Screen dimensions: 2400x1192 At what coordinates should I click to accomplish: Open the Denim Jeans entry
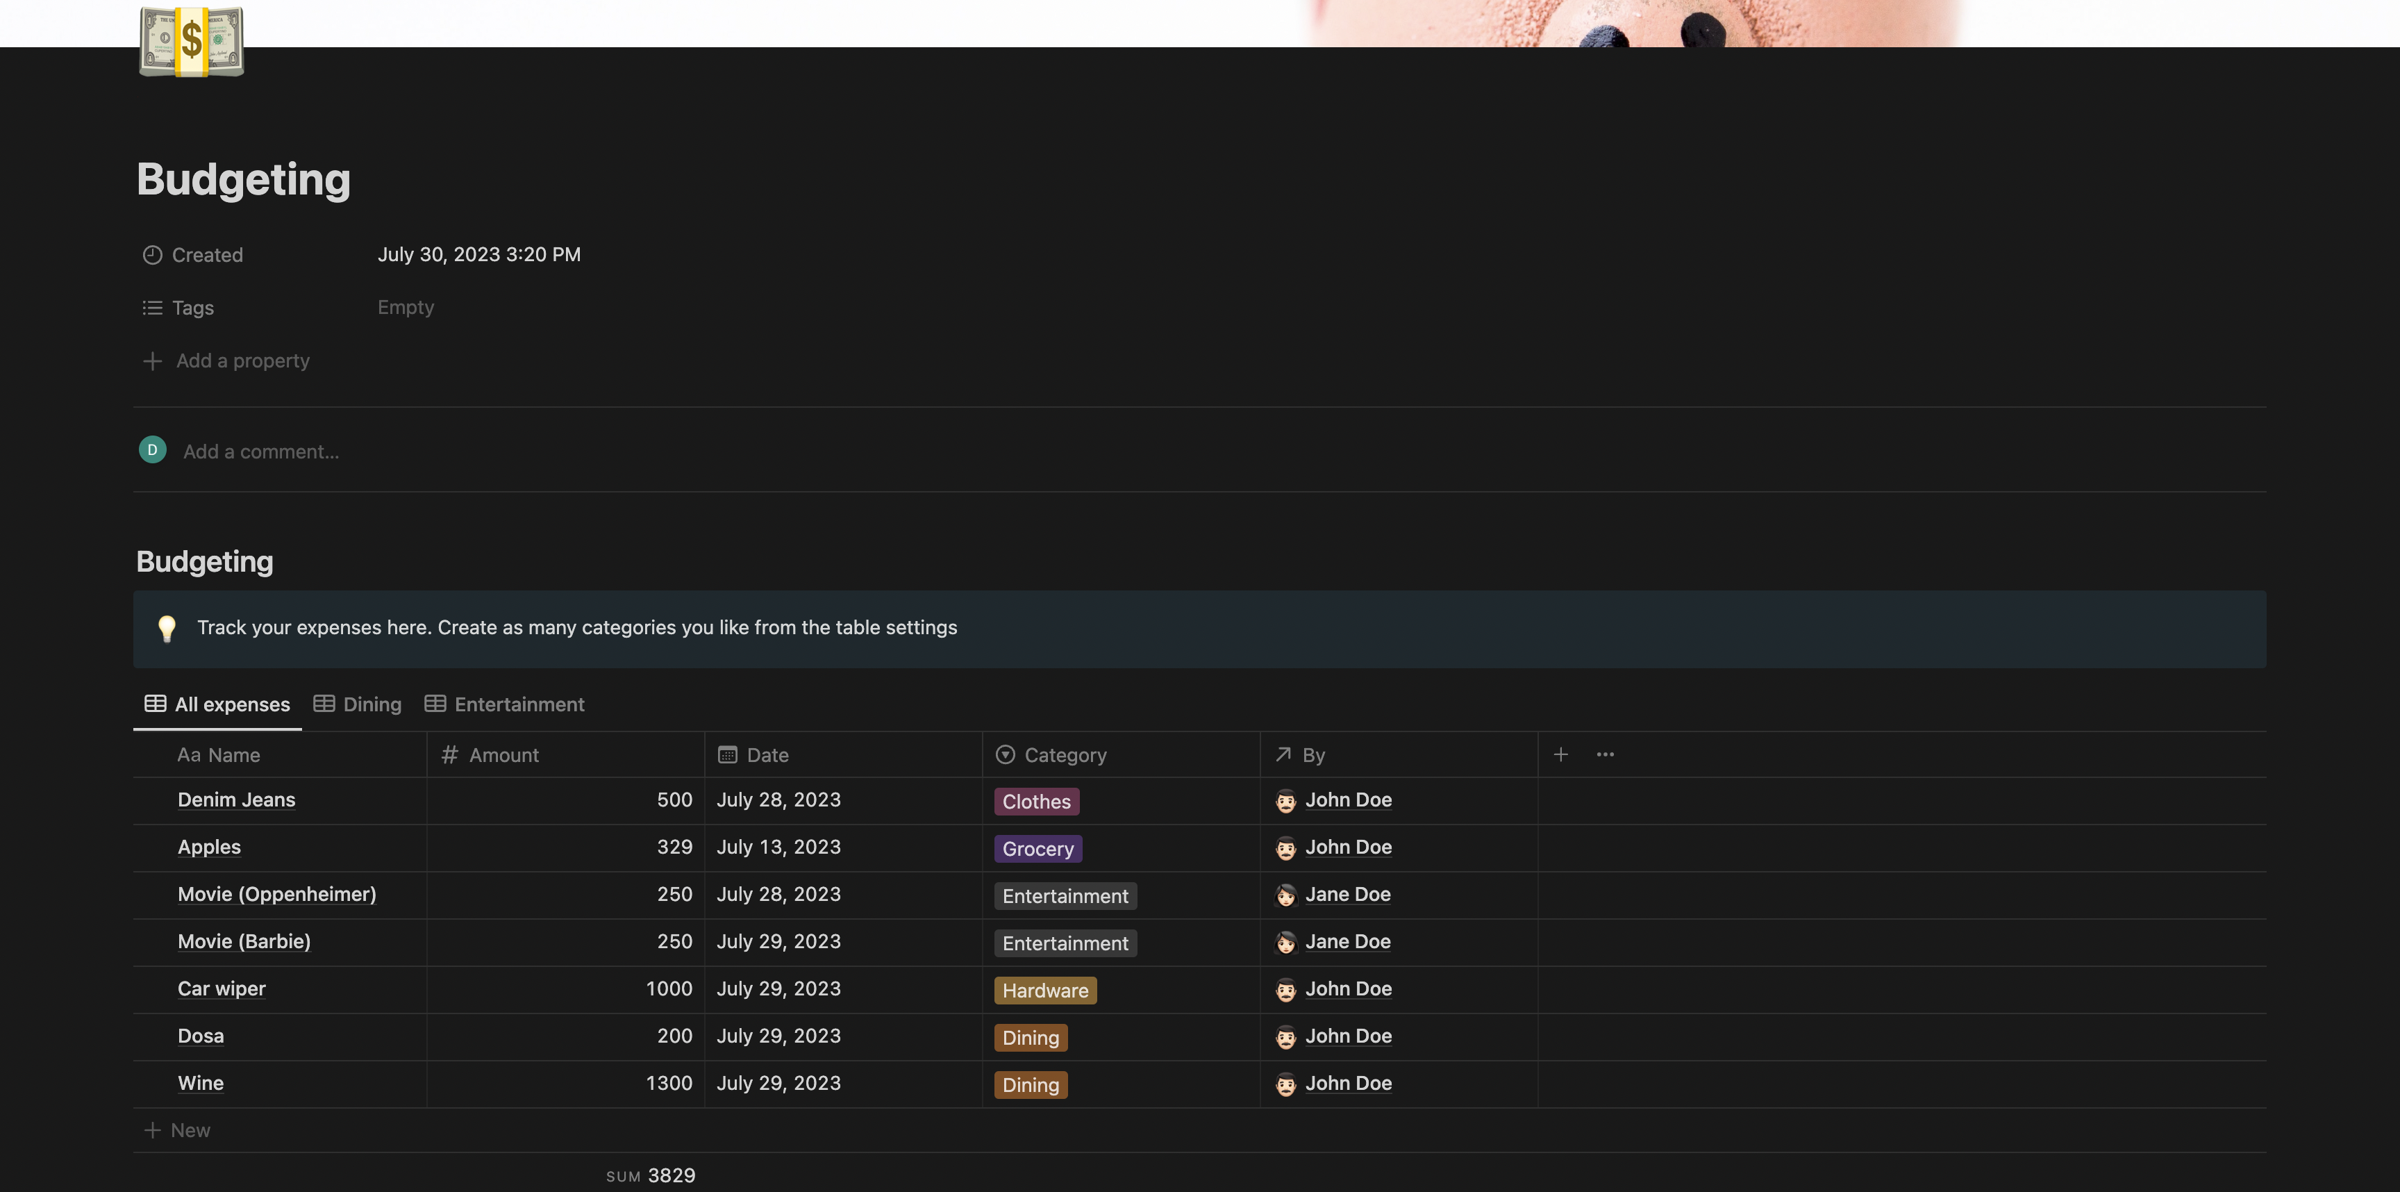click(x=237, y=800)
